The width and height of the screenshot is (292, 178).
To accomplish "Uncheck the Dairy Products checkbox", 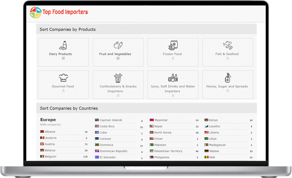I will click(x=63, y=58).
